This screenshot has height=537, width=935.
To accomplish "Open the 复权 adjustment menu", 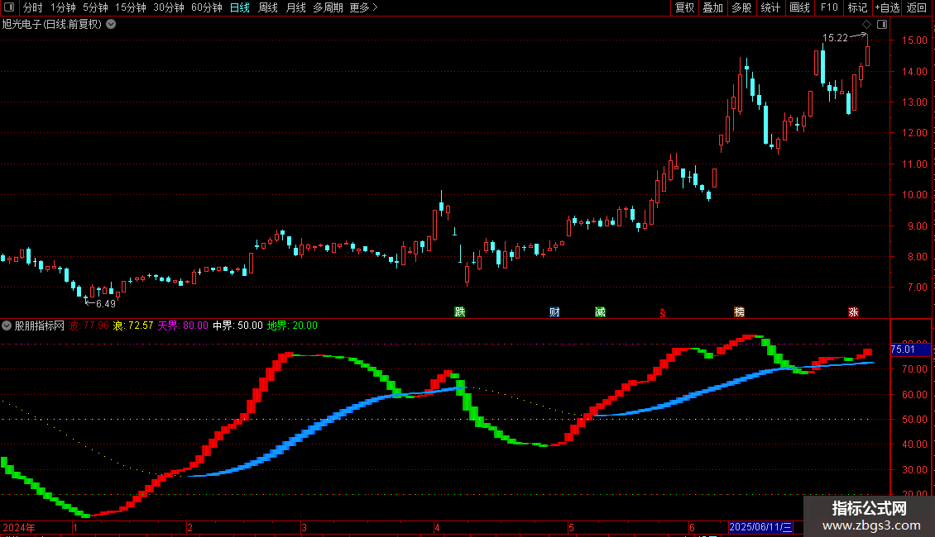I will click(684, 7).
